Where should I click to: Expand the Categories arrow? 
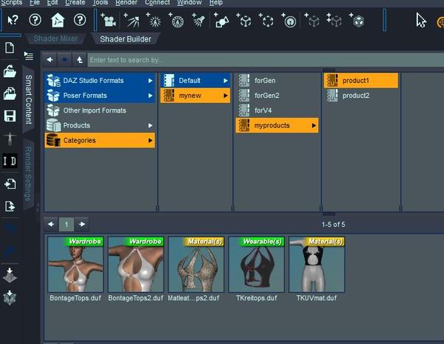point(150,140)
